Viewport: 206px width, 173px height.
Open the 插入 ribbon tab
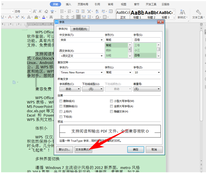(x=68, y=4)
